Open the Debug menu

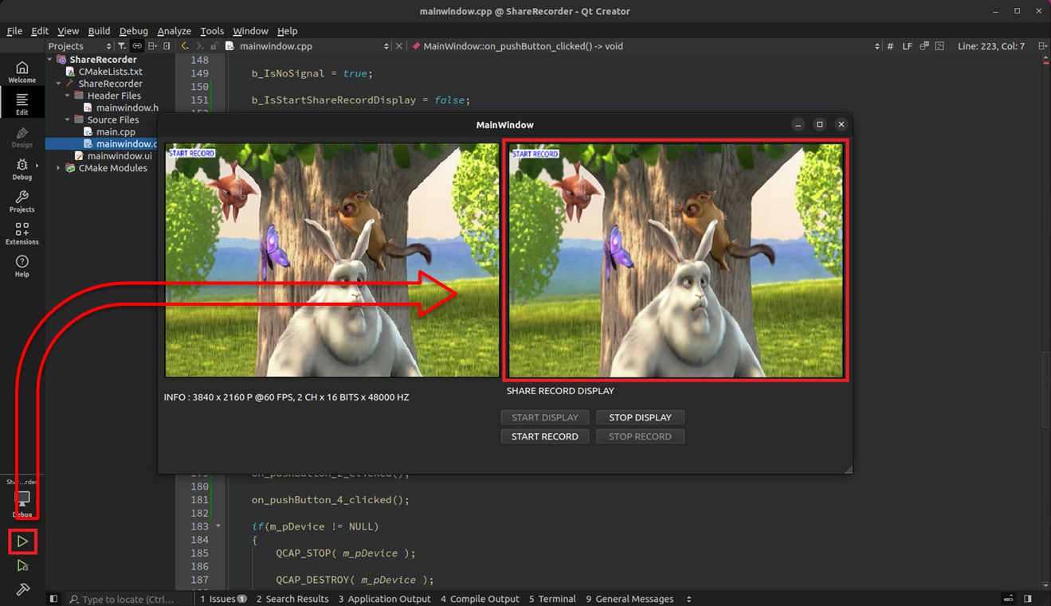[x=134, y=30]
